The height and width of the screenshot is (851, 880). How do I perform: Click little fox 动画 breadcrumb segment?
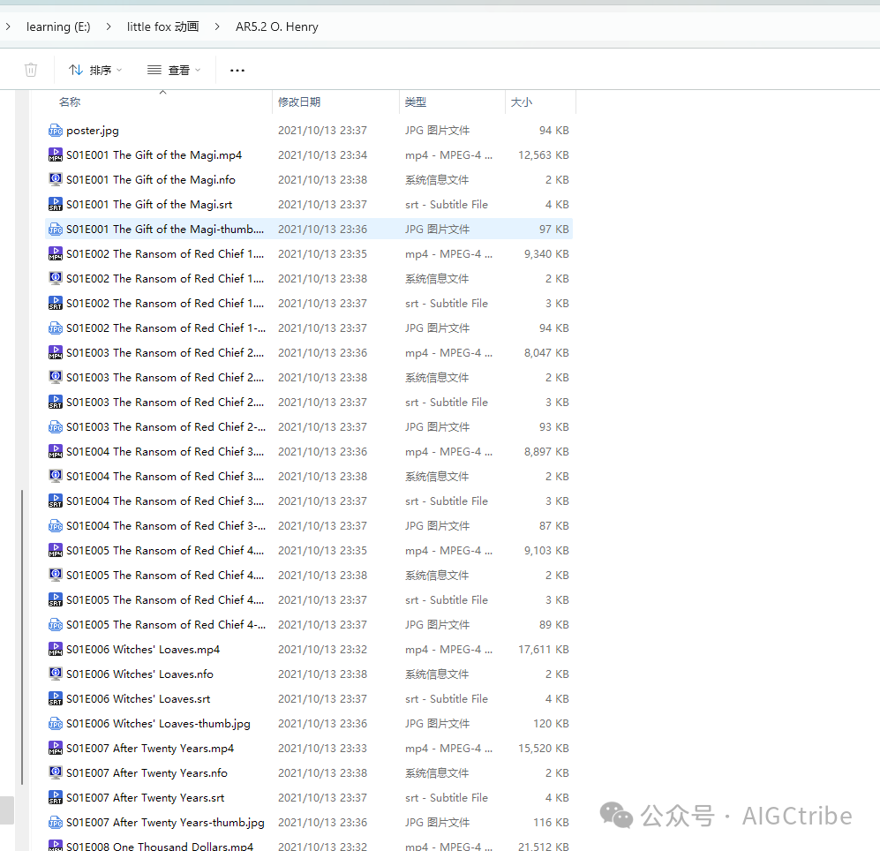pos(162,27)
